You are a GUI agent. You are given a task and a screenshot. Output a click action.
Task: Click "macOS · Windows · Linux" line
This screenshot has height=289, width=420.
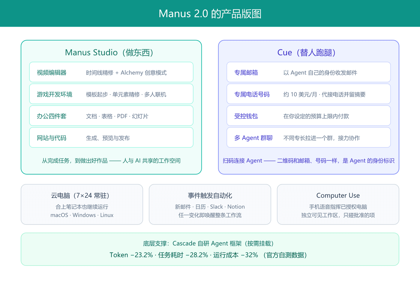click(x=82, y=215)
